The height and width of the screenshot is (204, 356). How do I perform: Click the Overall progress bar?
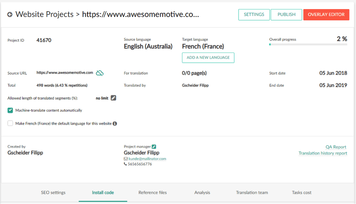(308, 44)
